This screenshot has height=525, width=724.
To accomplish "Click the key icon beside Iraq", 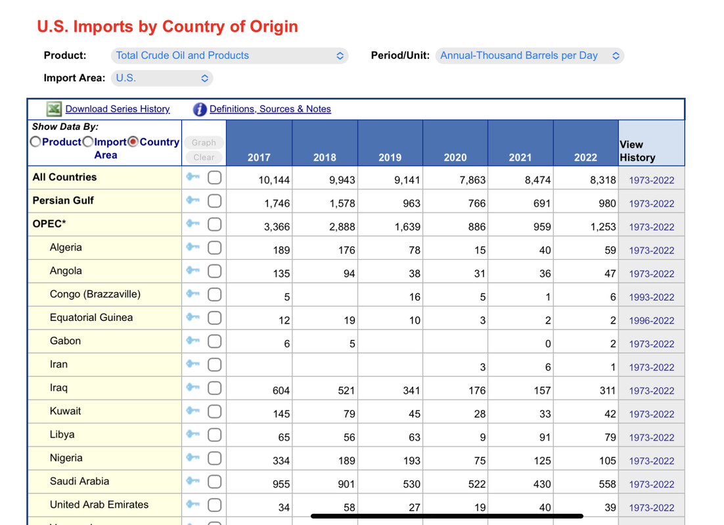I will click(x=193, y=387).
